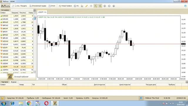Open the Buy / Sell order dialog

pyautogui.click(x=19, y=6)
